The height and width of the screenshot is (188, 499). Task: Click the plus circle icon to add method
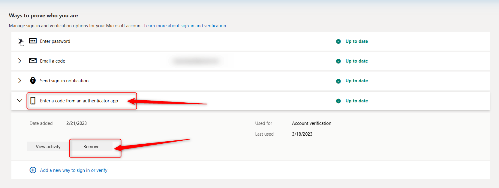33,170
